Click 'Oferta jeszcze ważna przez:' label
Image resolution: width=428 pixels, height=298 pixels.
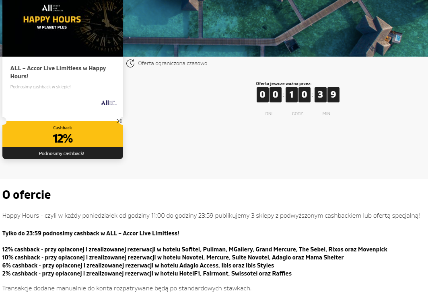point(284,84)
